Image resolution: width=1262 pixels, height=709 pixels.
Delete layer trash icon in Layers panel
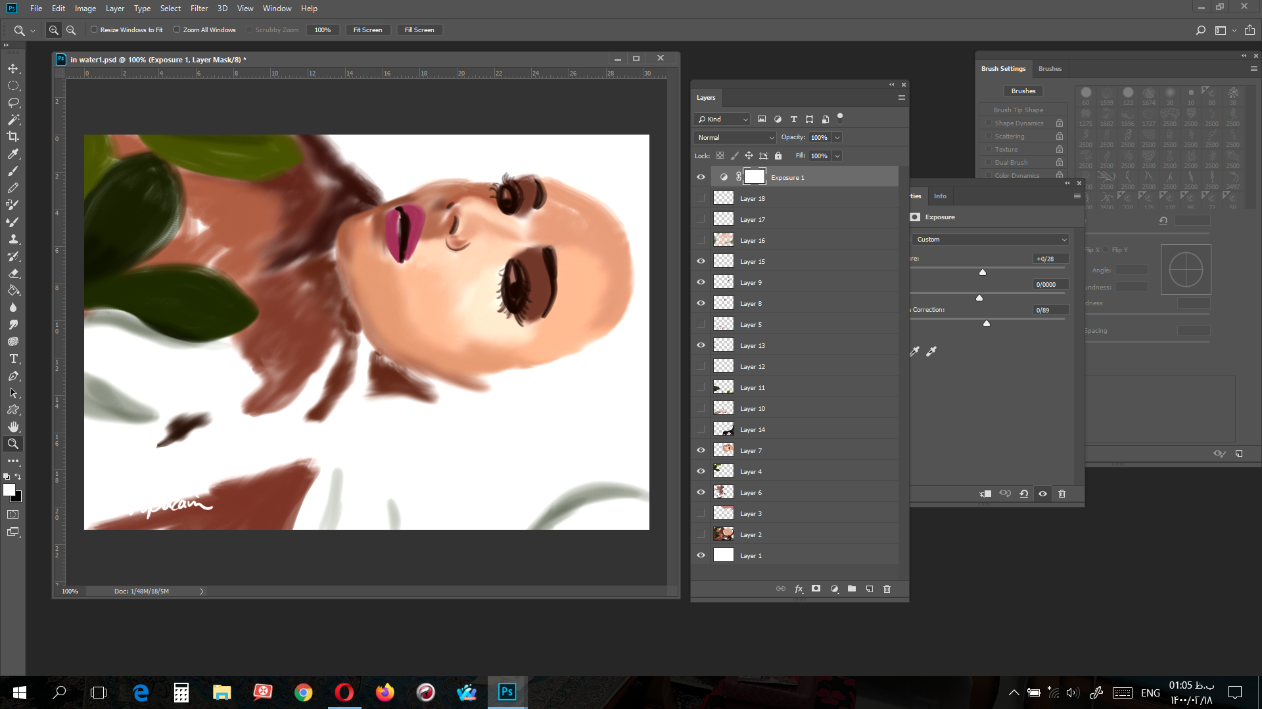pyautogui.click(x=887, y=589)
